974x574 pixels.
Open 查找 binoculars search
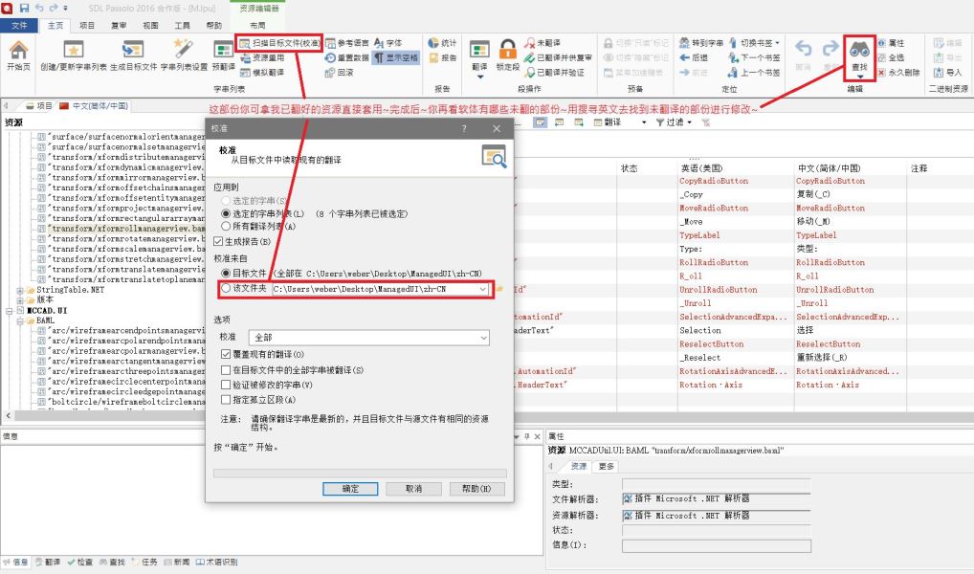click(x=860, y=57)
